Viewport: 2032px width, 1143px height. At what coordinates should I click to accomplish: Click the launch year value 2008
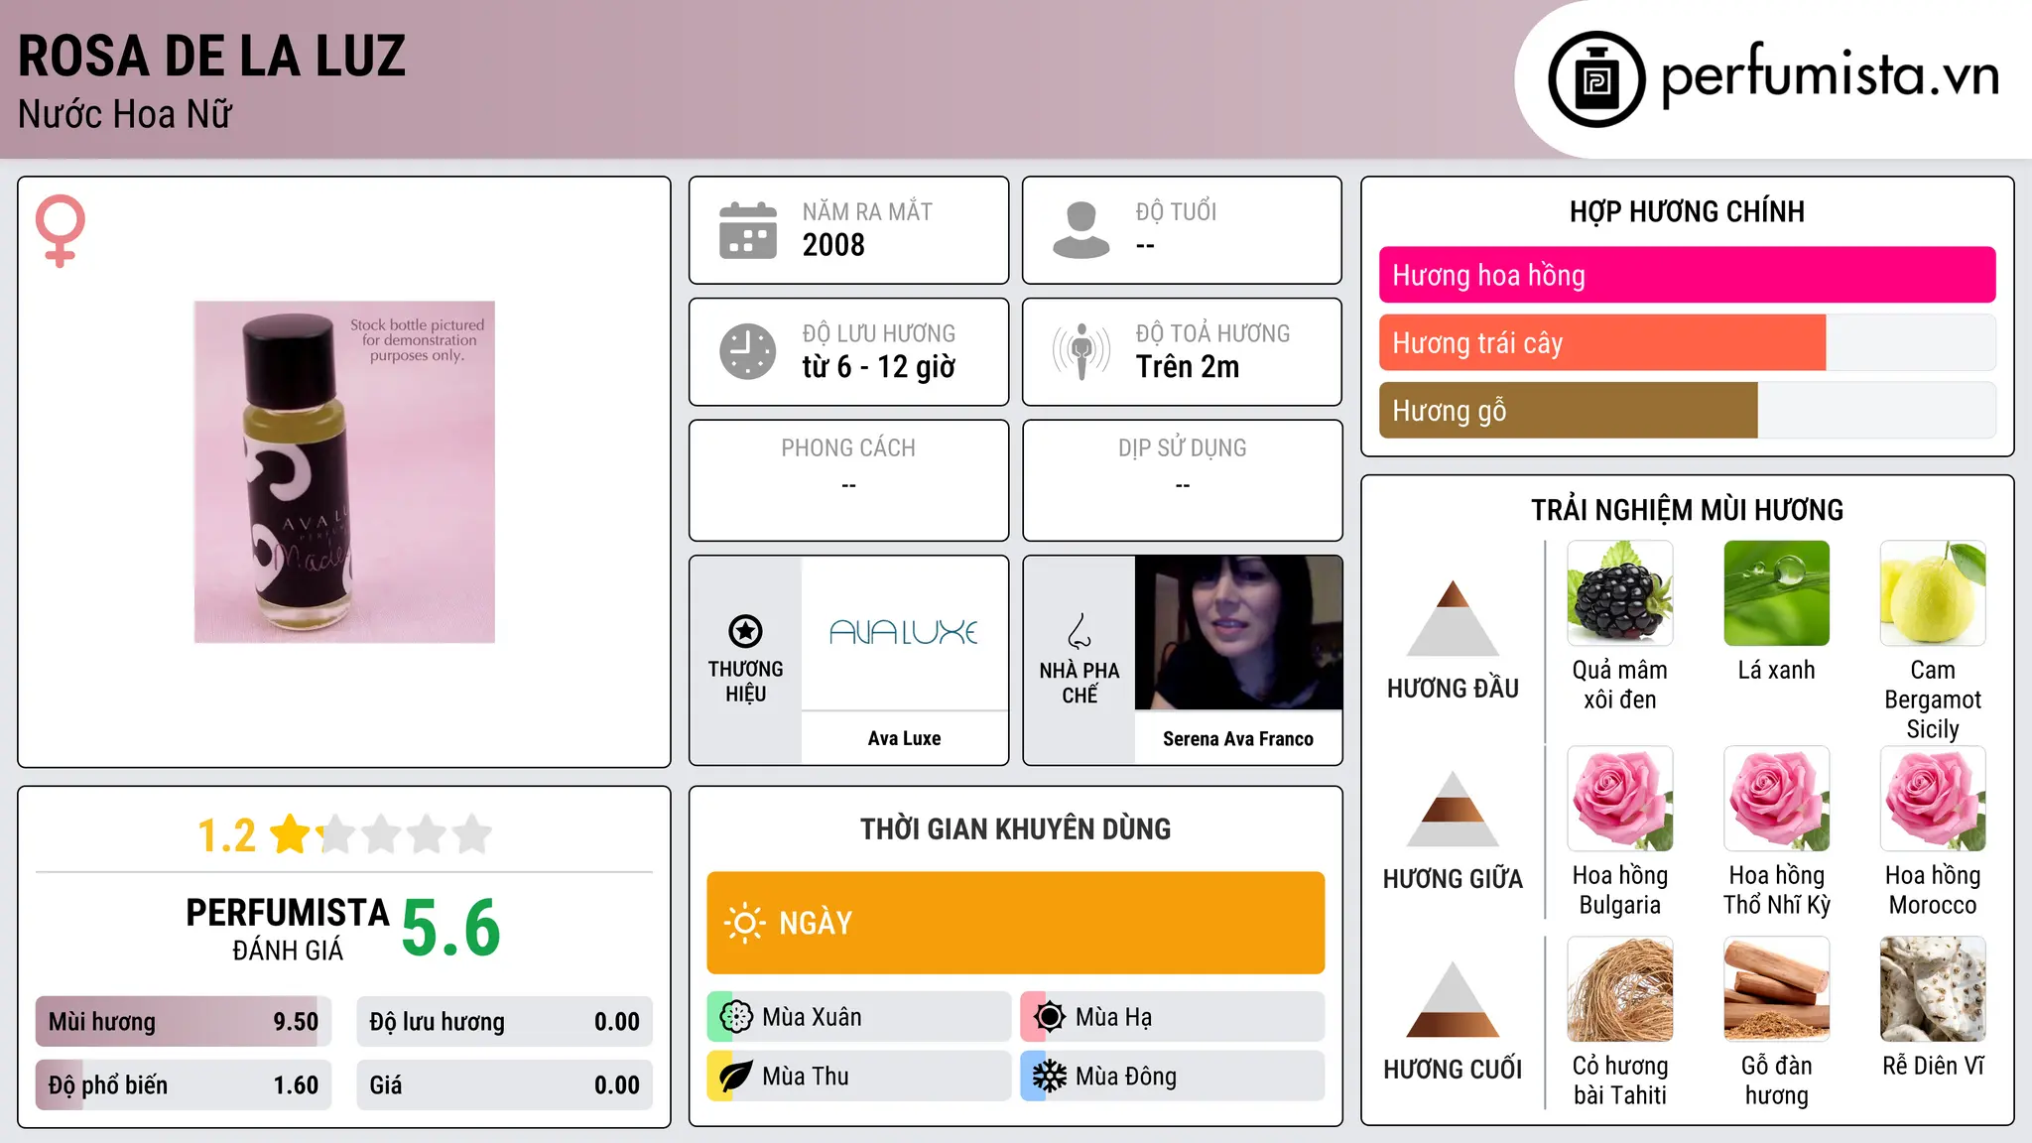click(x=833, y=244)
